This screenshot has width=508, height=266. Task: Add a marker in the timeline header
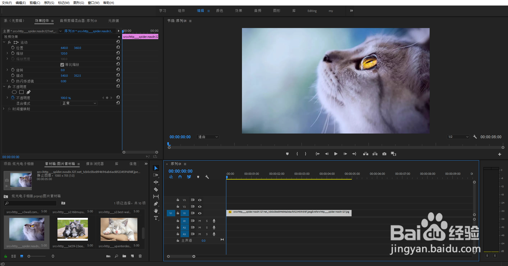click(198, 177)
